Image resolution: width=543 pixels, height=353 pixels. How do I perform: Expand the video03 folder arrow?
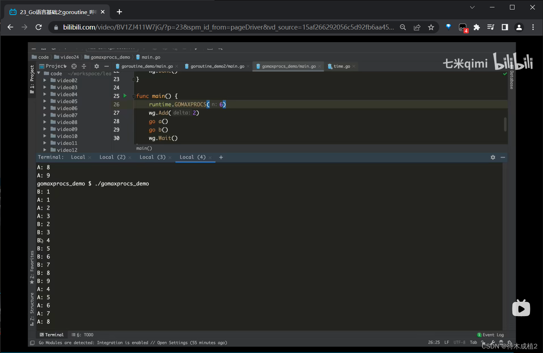[x=45, y=87]
